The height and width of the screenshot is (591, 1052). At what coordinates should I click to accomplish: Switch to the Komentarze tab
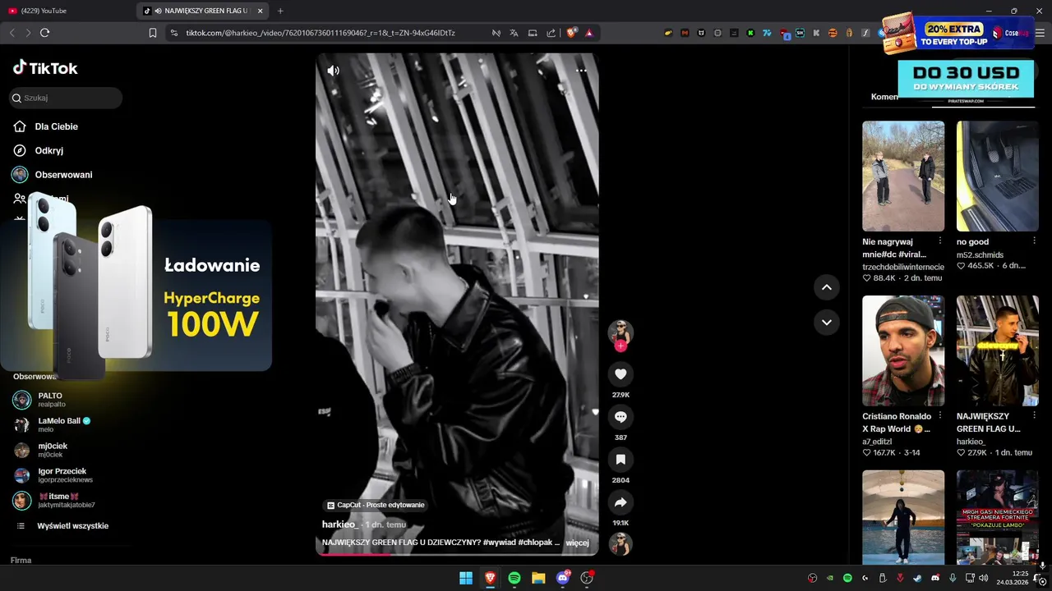[x=884, y=97]
